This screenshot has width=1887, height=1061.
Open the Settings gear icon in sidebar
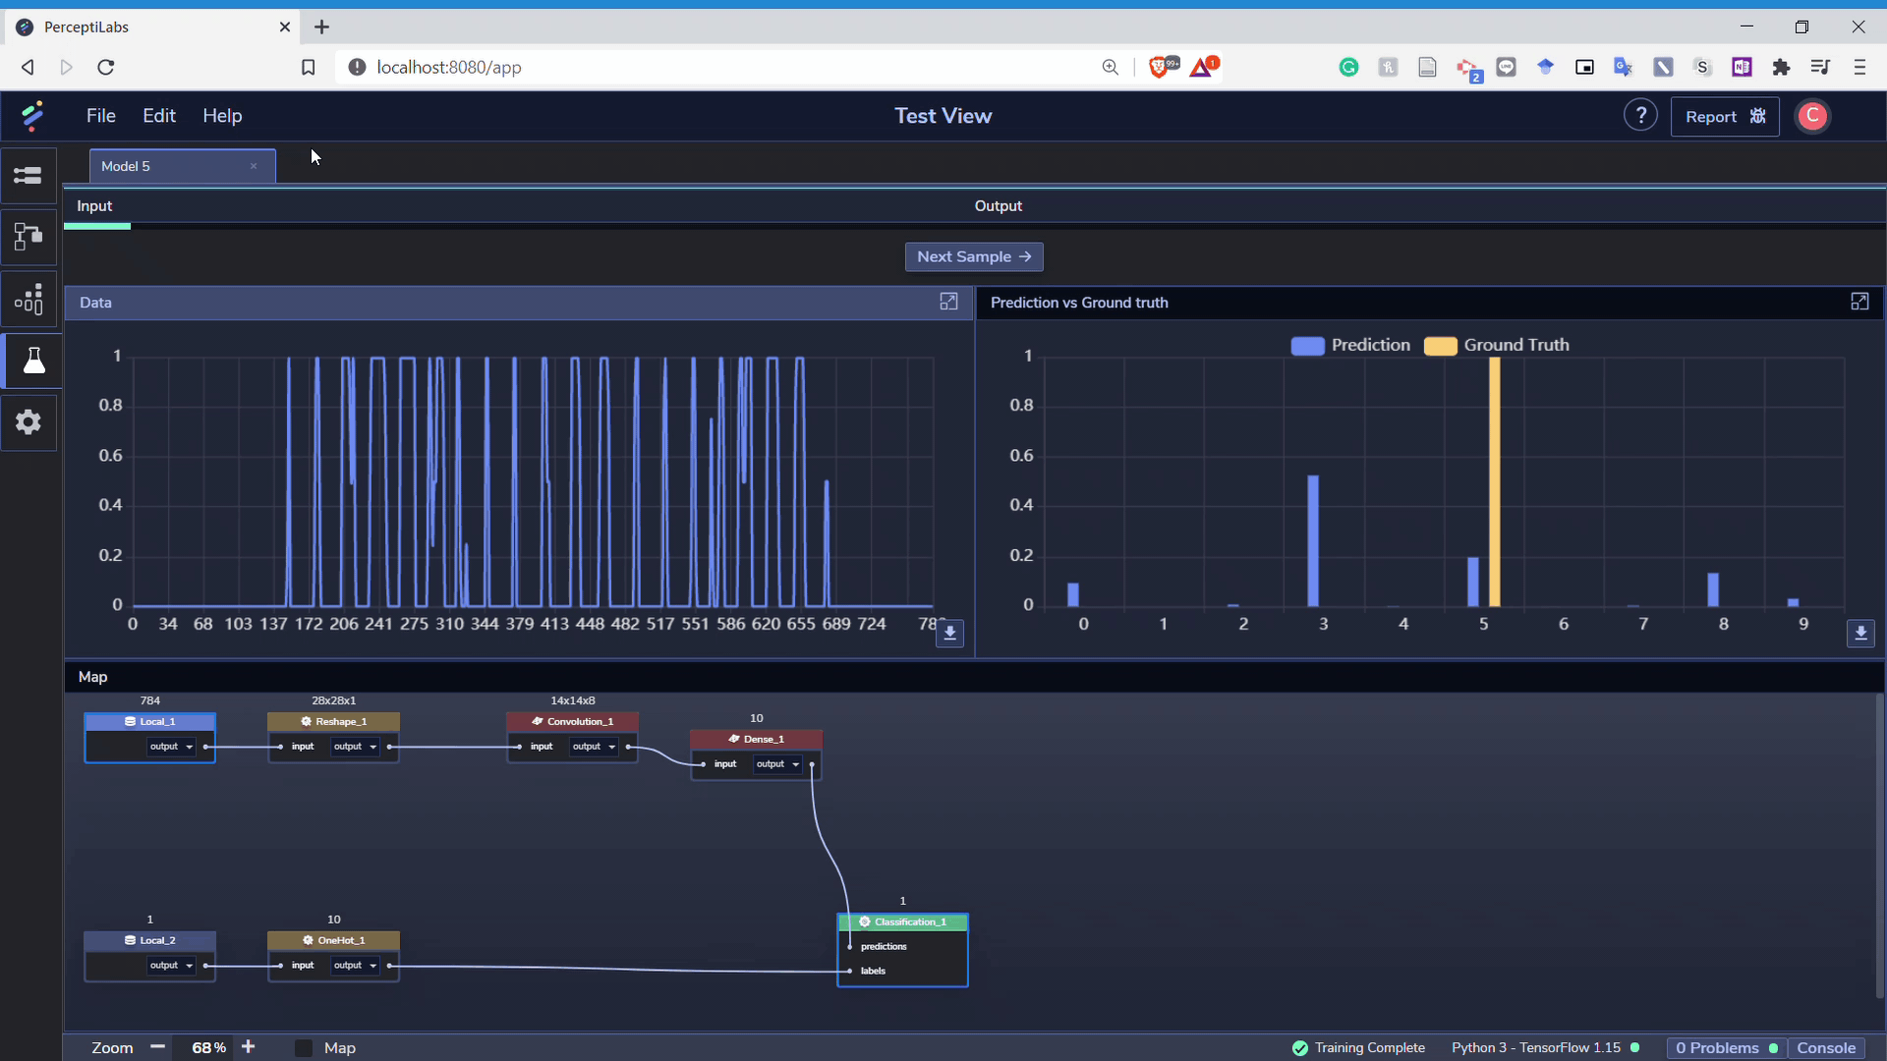[x=28, y=422]
